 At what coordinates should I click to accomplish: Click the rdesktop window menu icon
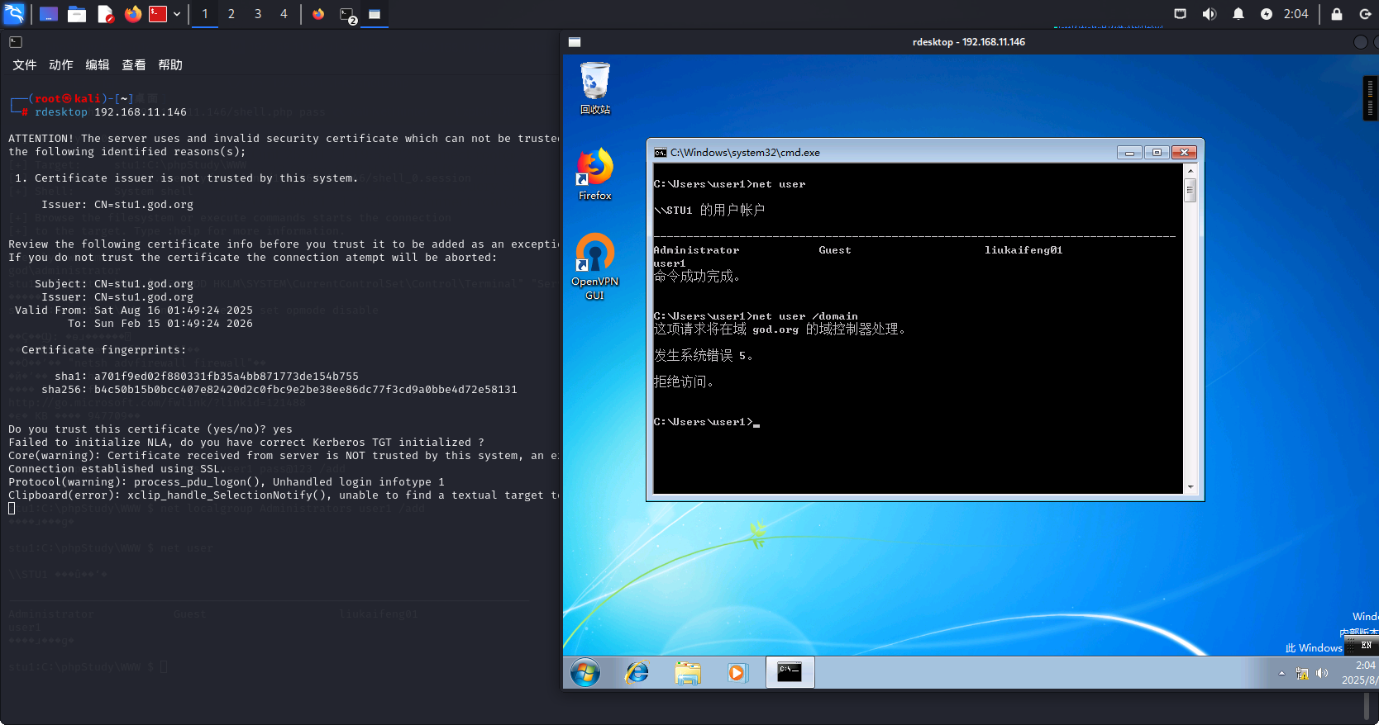[575, 42]
